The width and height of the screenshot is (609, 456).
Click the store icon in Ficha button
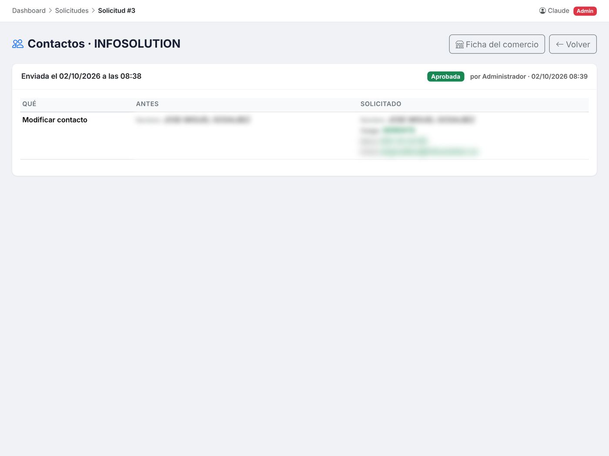[x=459, y=44]
